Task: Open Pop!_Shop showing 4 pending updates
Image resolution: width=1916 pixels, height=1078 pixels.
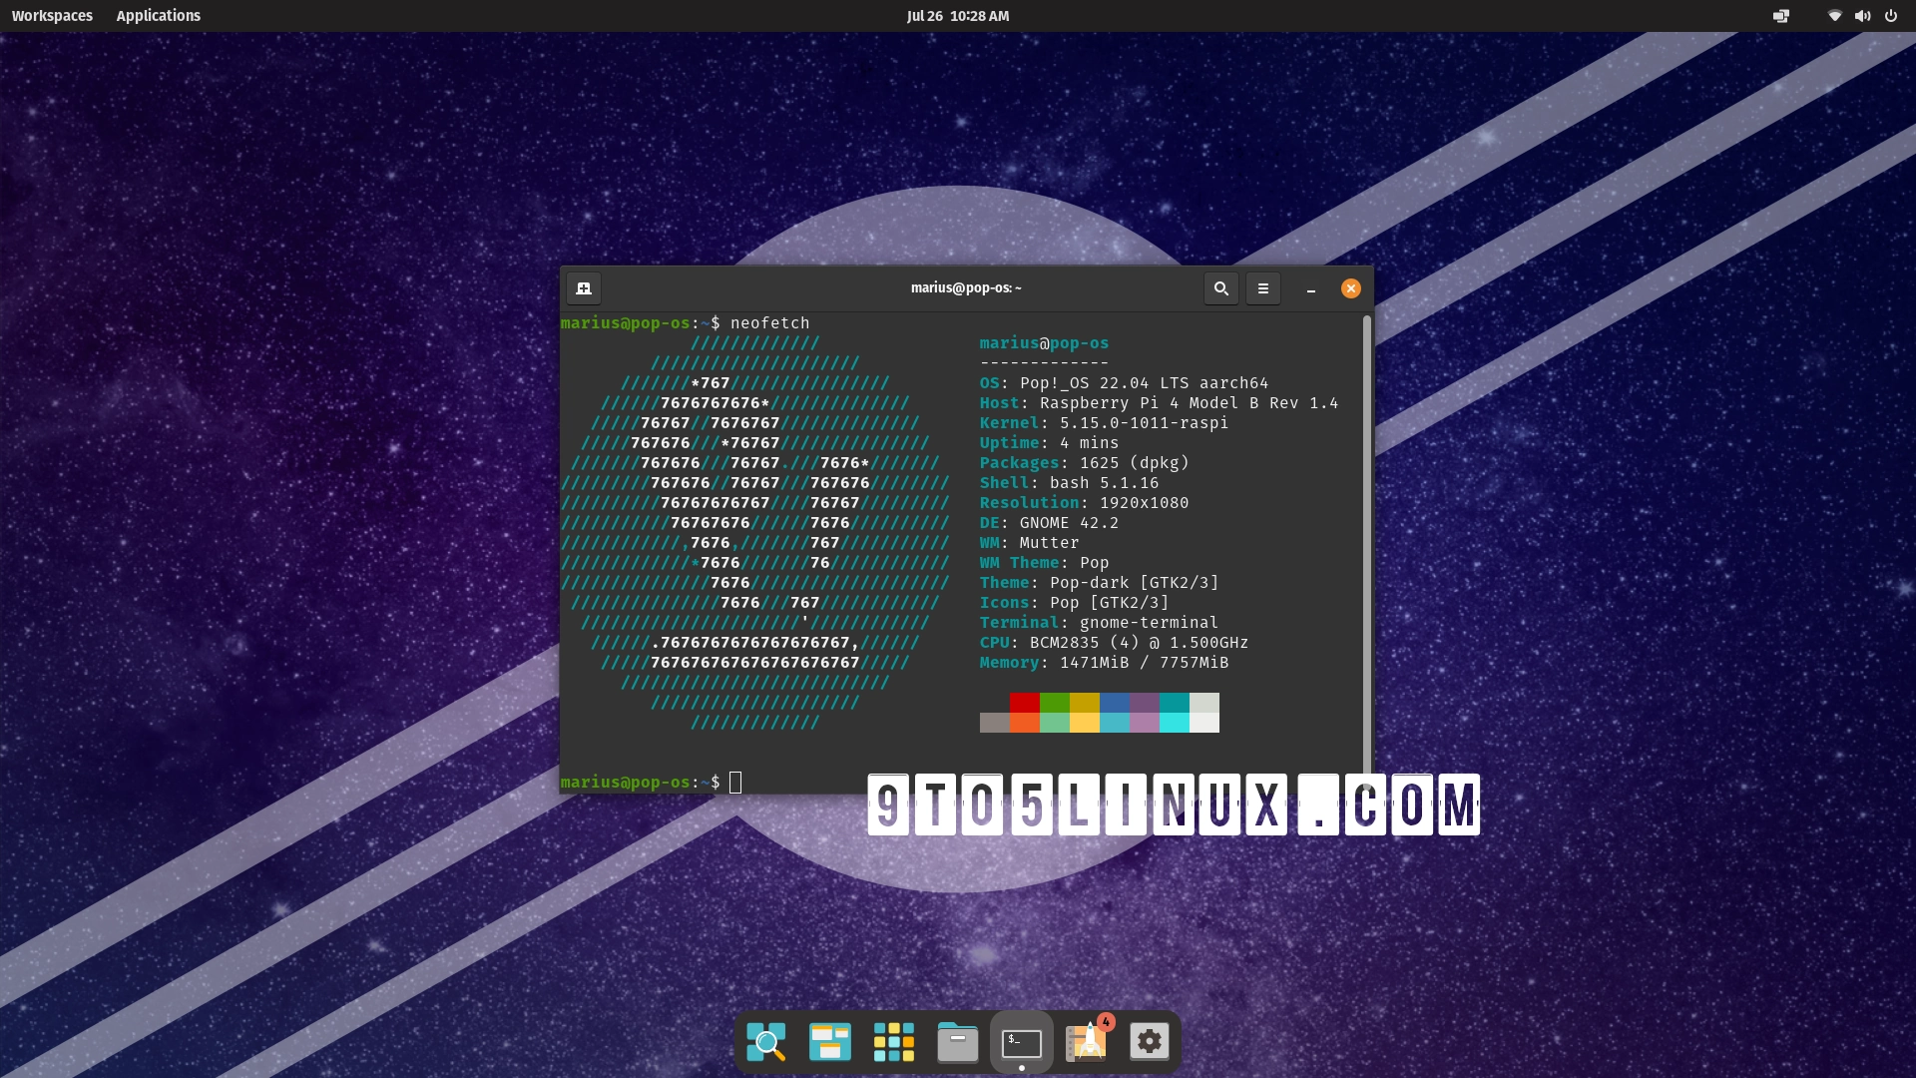Action: click(x=1086, y=1041)
